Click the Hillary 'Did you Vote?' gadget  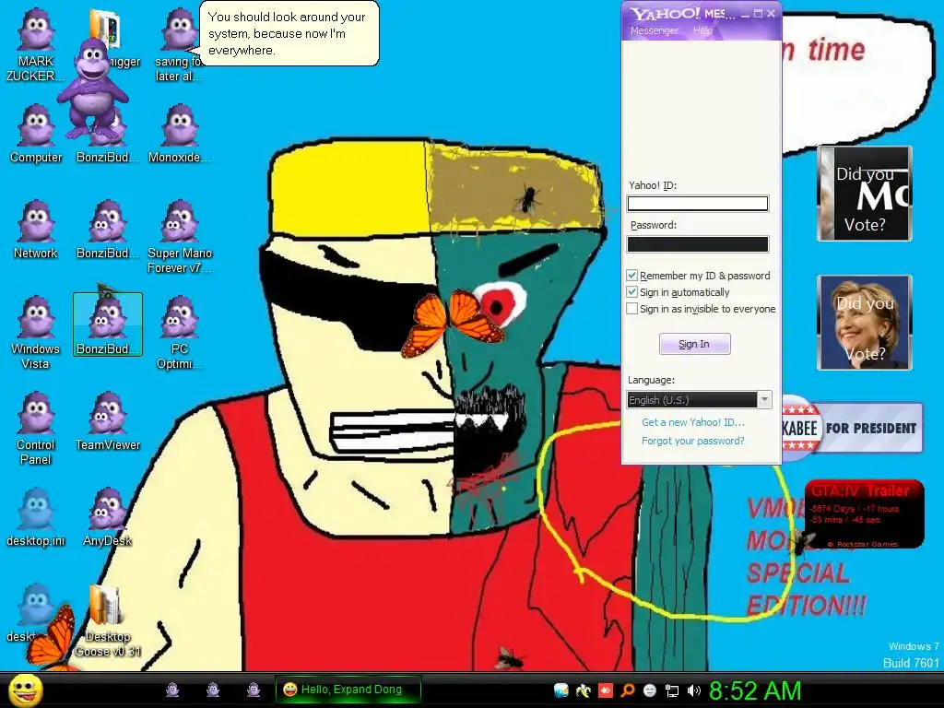click(x=865, y=322)
